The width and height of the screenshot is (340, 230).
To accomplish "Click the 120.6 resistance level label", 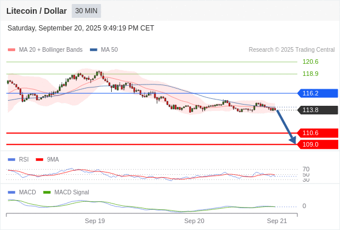I will (x=311, y=62).
